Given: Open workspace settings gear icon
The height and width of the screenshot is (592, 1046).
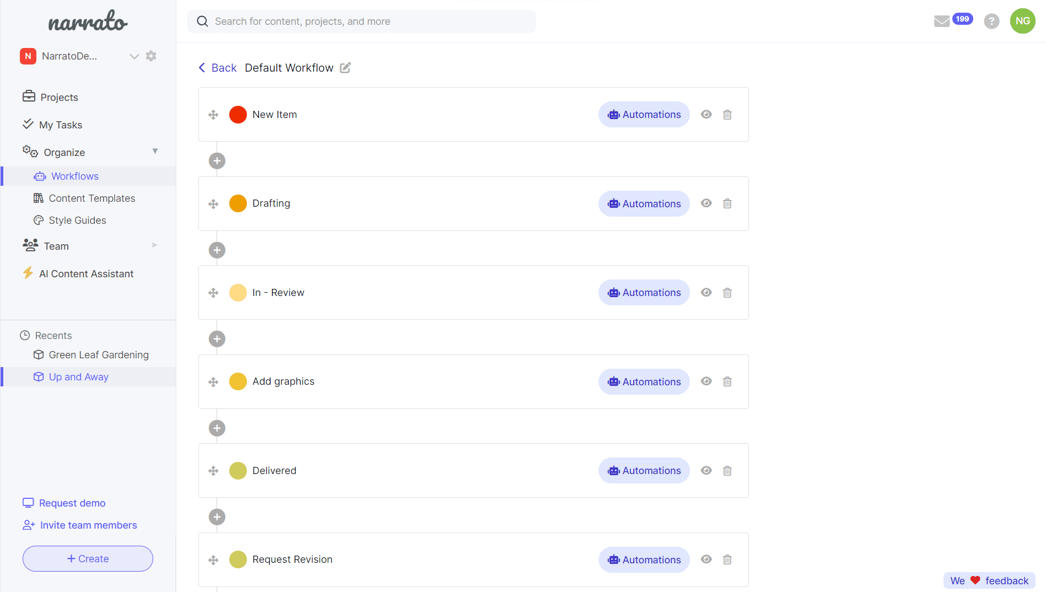Looking at the screenshot, I should pos(151,56).
